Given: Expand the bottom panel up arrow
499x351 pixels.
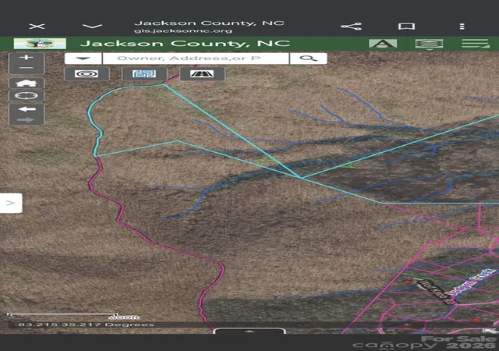Looking at the screenshot, I should click(249, 331).
